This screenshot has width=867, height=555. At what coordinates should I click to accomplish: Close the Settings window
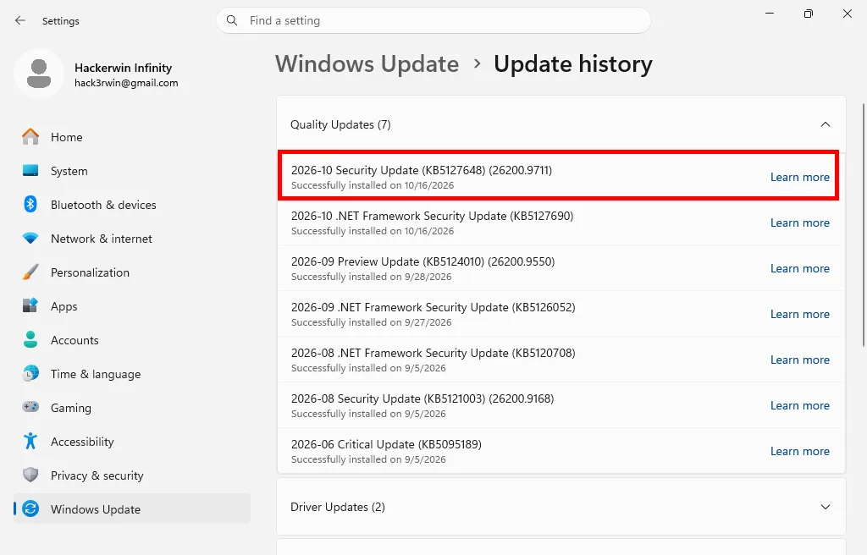tap(847, 14)
